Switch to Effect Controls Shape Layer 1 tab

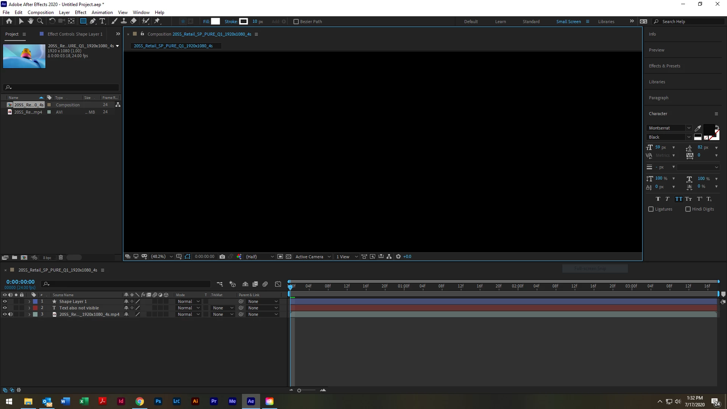pyautogui.click(x=75, y=34)
